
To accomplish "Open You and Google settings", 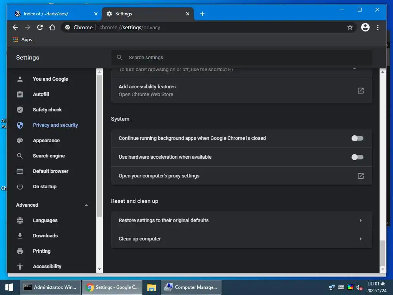I will (x=50, y=79).
